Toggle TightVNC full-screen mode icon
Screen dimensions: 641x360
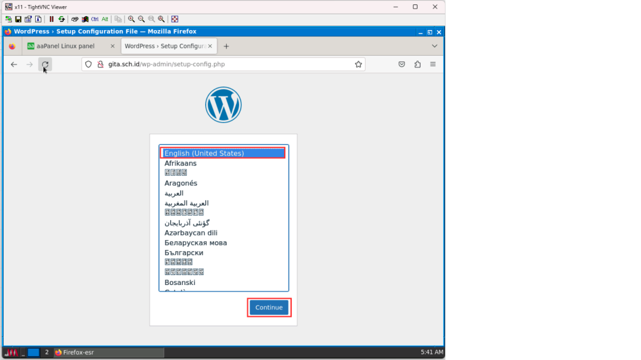point(175,19)
